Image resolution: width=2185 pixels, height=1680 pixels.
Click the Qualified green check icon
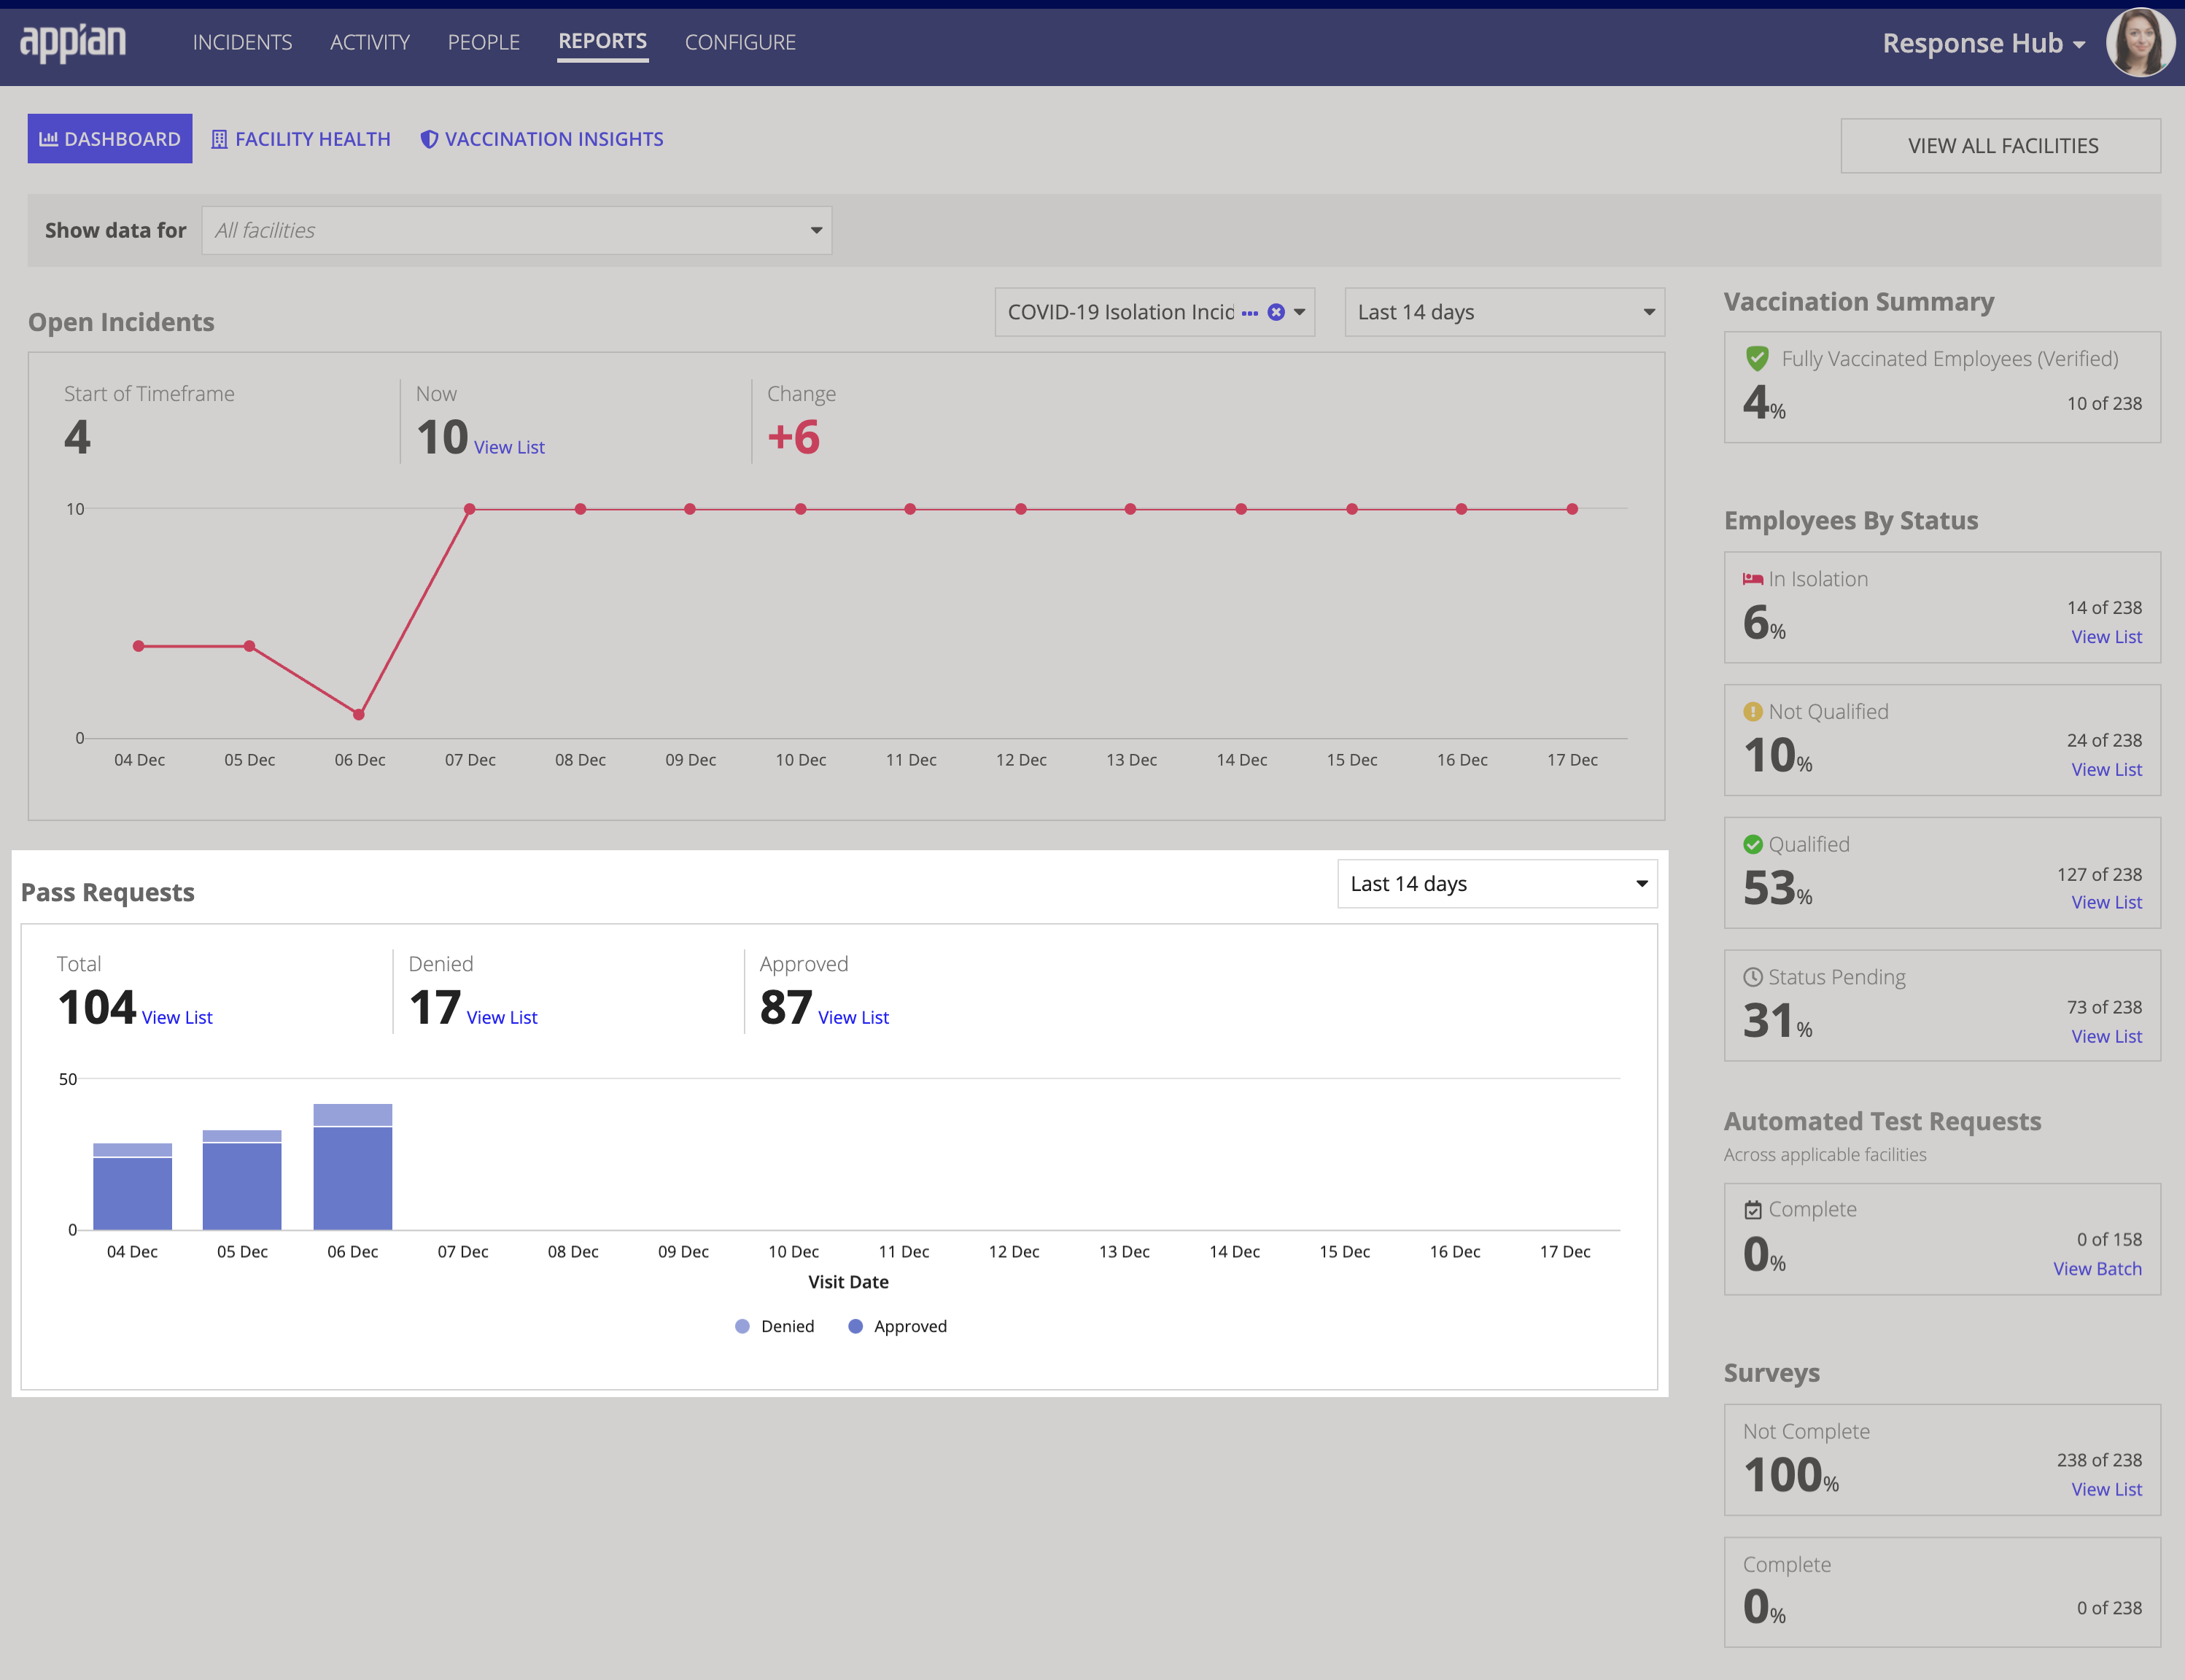[1753, 845]
